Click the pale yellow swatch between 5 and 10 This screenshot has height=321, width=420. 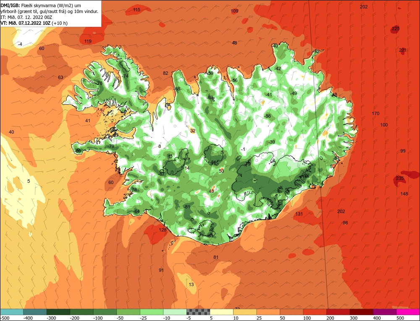(221, 312)
